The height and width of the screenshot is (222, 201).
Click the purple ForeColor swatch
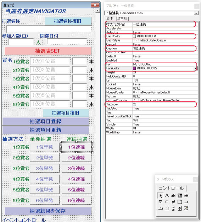[x=134, y=68]
